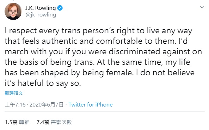Open the 7.4萬 likes count
This screenshot has width=209, height=130.
(x=43, y=122)
